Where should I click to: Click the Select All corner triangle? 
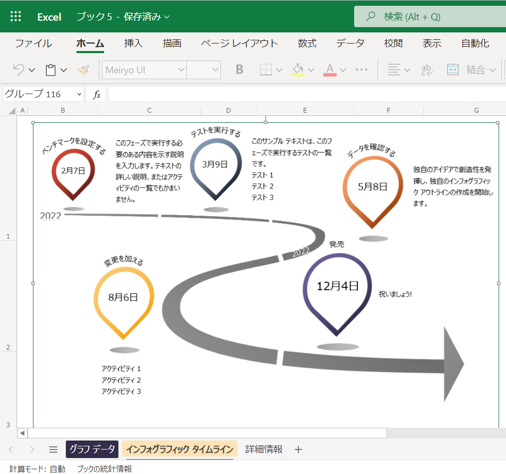[x=12, y=111]
